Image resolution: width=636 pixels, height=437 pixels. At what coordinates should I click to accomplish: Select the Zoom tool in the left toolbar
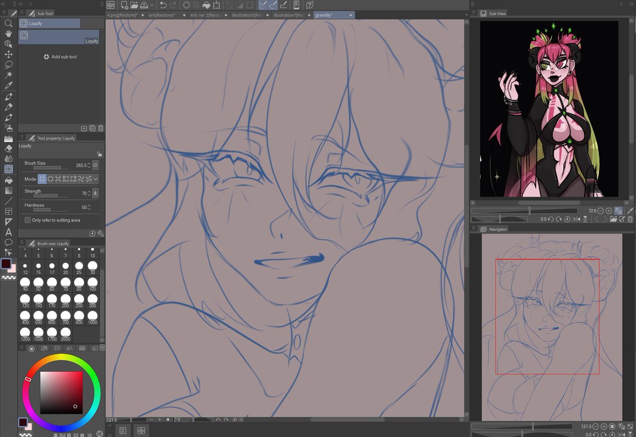[8, 23]
